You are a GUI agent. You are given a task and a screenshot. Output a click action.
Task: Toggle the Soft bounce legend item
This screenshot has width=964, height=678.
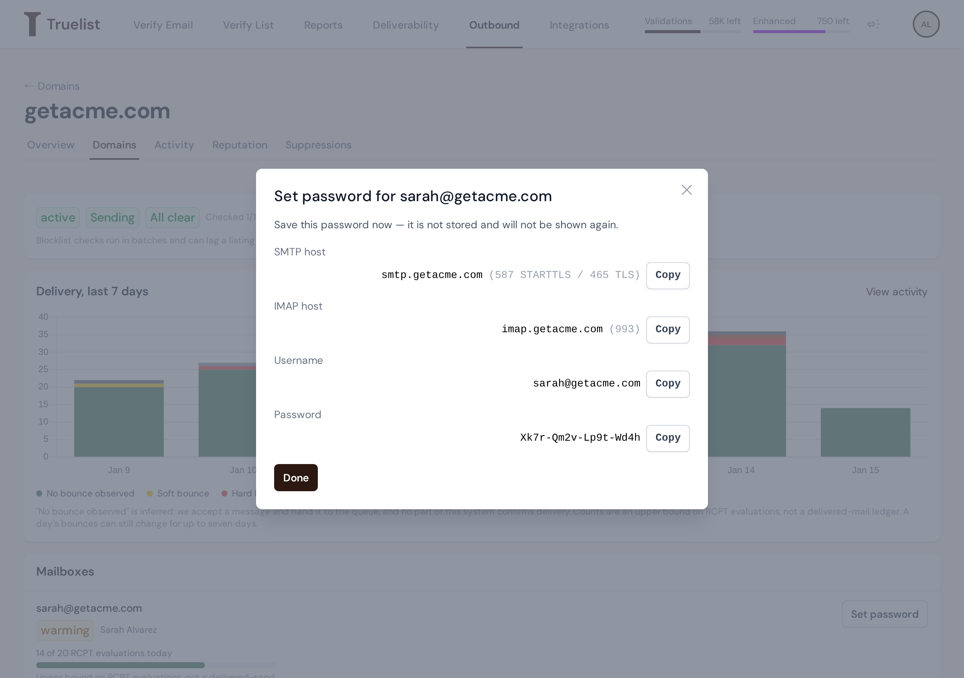click(x=178, y=493)
